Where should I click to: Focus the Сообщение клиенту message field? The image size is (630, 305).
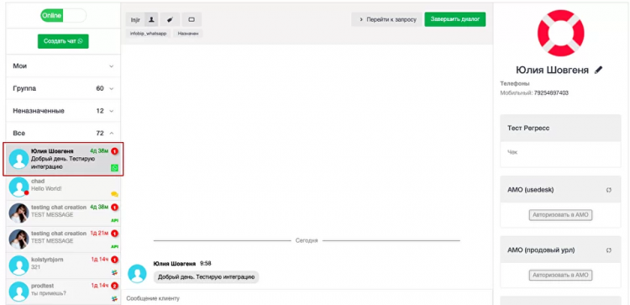pyautogui.click(x=307, y=298)
